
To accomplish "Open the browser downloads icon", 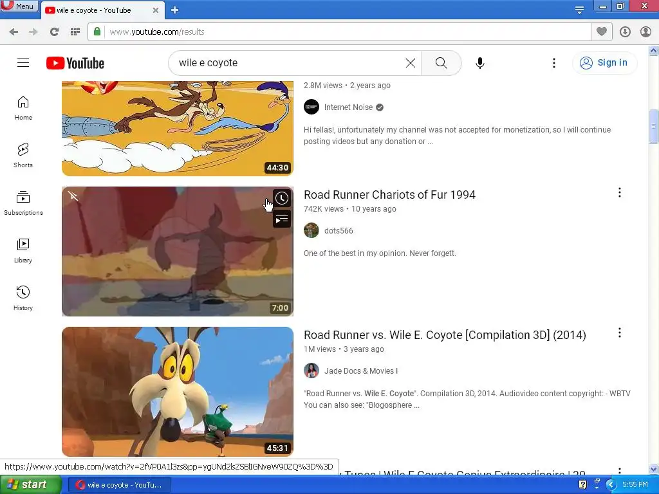I will click(x=625, y=32).
